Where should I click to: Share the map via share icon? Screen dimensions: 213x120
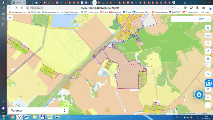[208, 51]
